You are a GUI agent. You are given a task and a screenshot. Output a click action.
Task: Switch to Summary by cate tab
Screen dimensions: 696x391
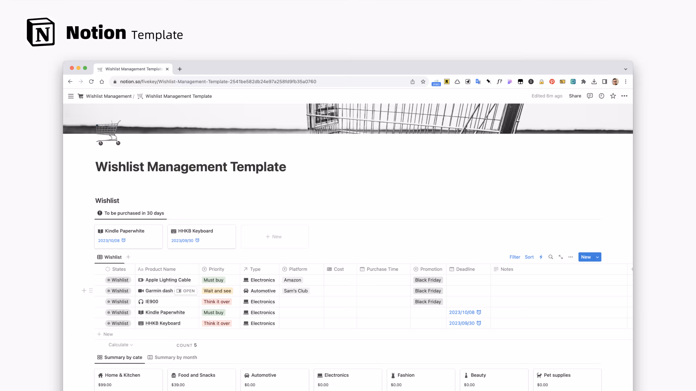click(120, 357)
